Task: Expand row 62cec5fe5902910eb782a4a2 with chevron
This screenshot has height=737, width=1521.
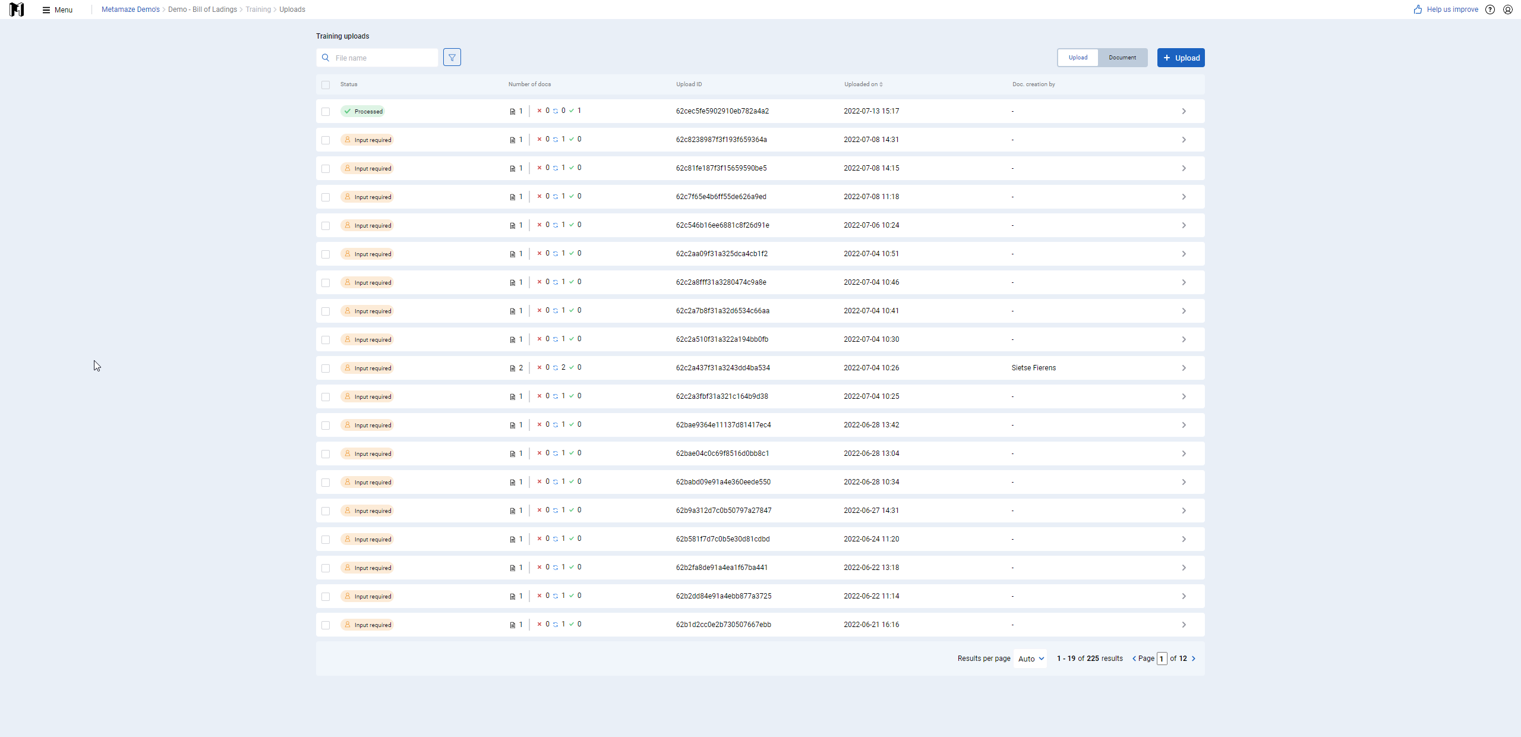Action: tap(1184, 111)
